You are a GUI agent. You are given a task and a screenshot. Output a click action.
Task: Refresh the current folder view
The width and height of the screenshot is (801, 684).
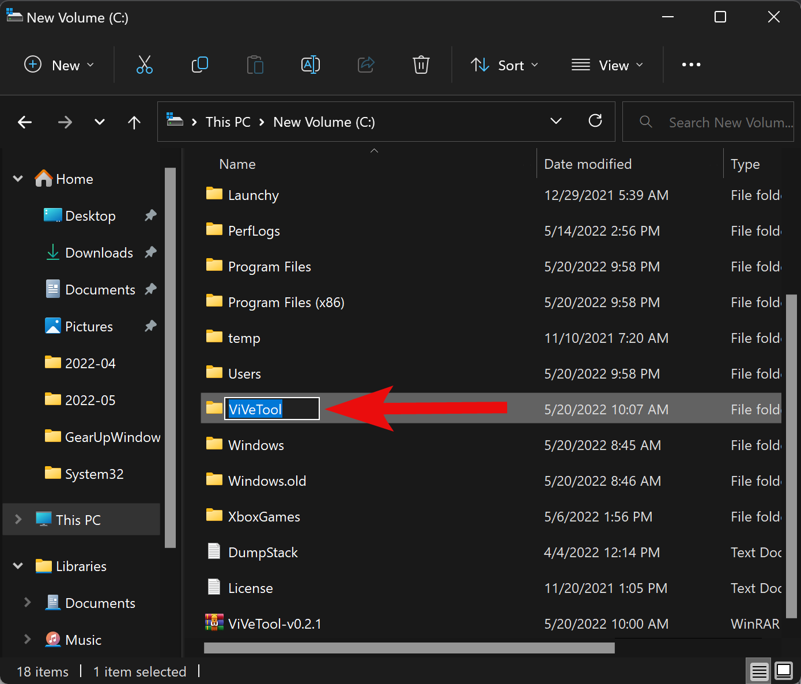[x=595, y=120]
